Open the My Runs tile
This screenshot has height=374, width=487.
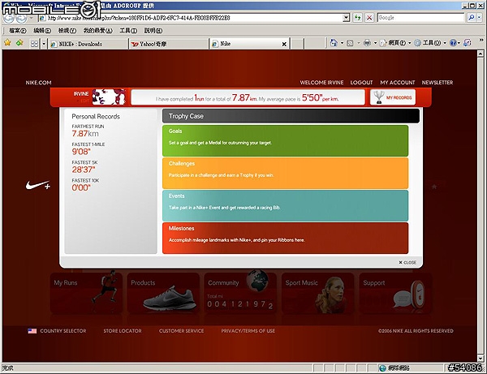86,293
